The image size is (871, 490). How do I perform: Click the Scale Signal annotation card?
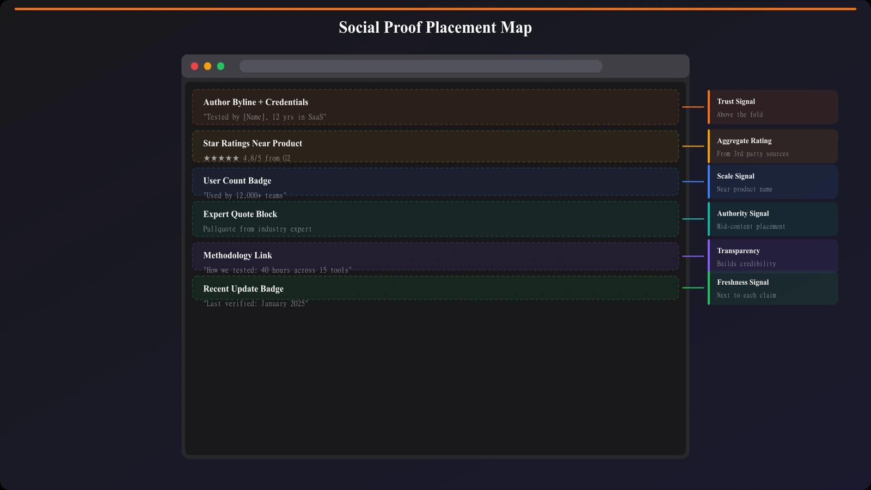[x=772, y=182]
